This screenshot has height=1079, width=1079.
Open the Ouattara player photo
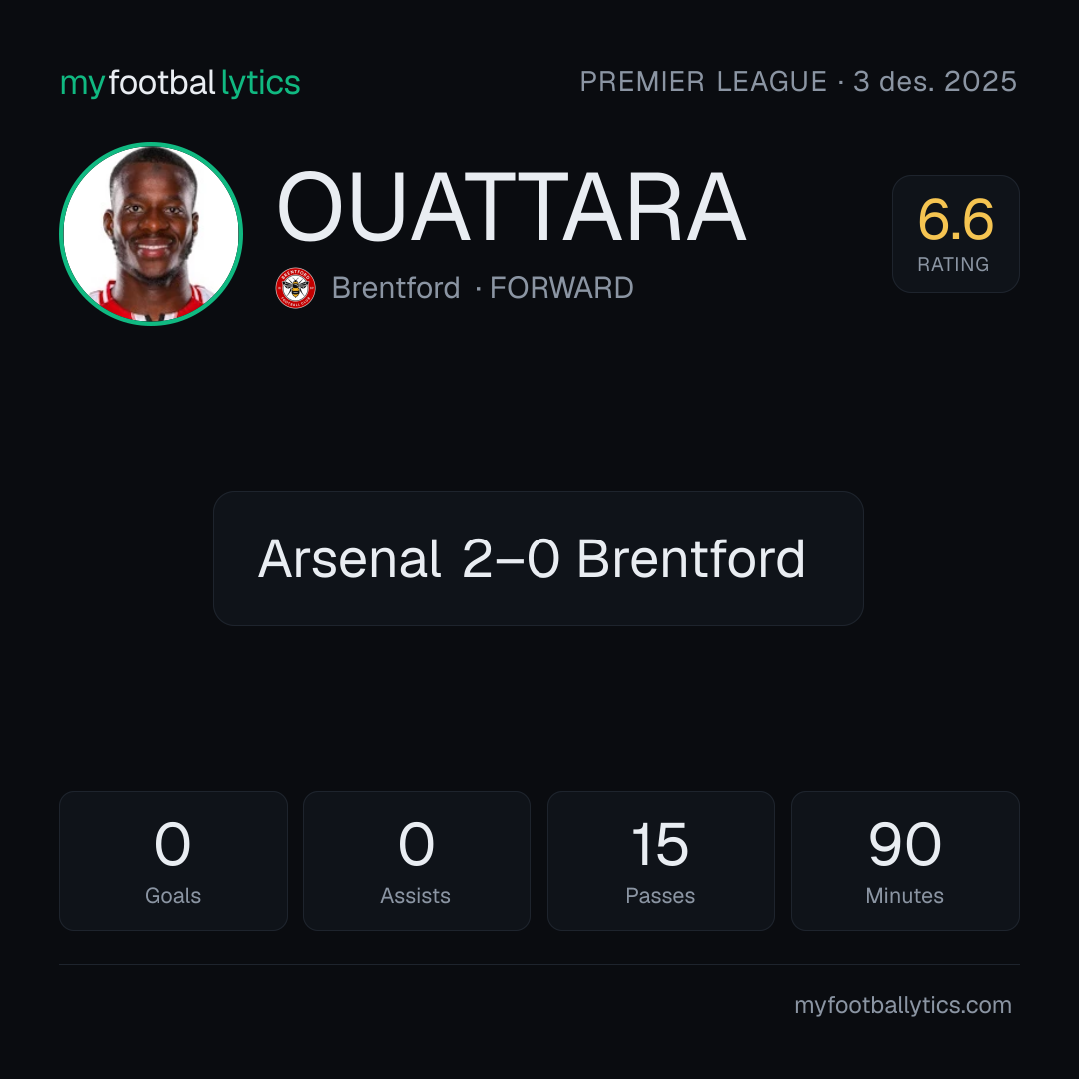pos(151,233)
